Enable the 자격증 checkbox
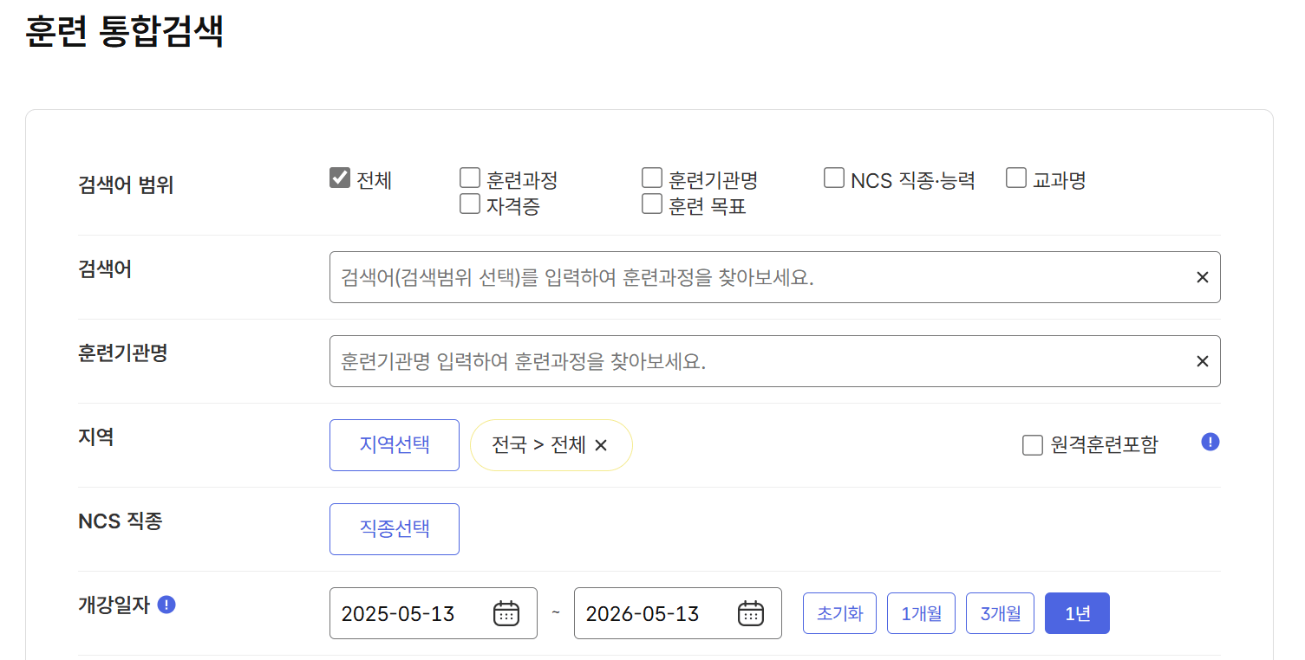 tap(469, 203)
